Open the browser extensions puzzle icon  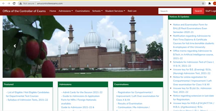tap(209, 3)
